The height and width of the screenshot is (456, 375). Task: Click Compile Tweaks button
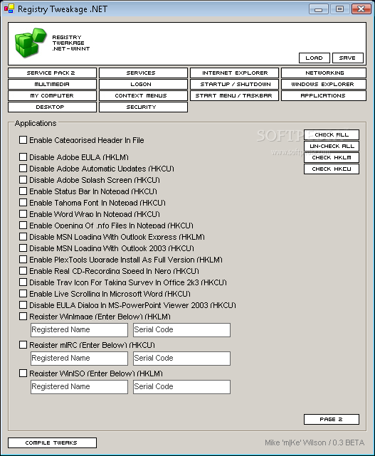(52, 442)
